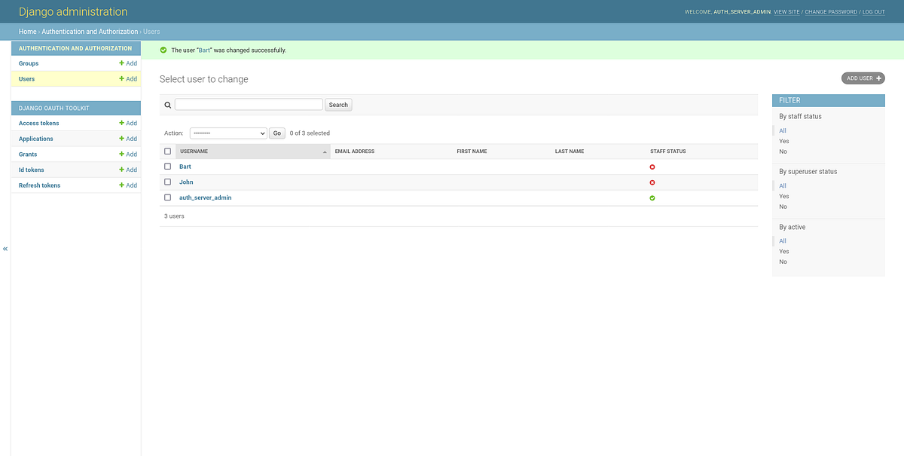
Task: Select the checkbox next to user Bart
Action: pyautogui.click(x=167, y=167)
